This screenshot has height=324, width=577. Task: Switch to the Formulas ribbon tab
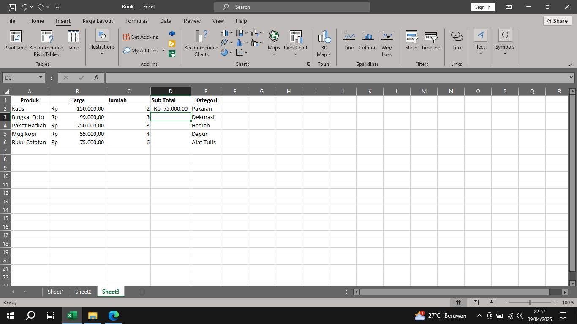[x=136, y=21]
